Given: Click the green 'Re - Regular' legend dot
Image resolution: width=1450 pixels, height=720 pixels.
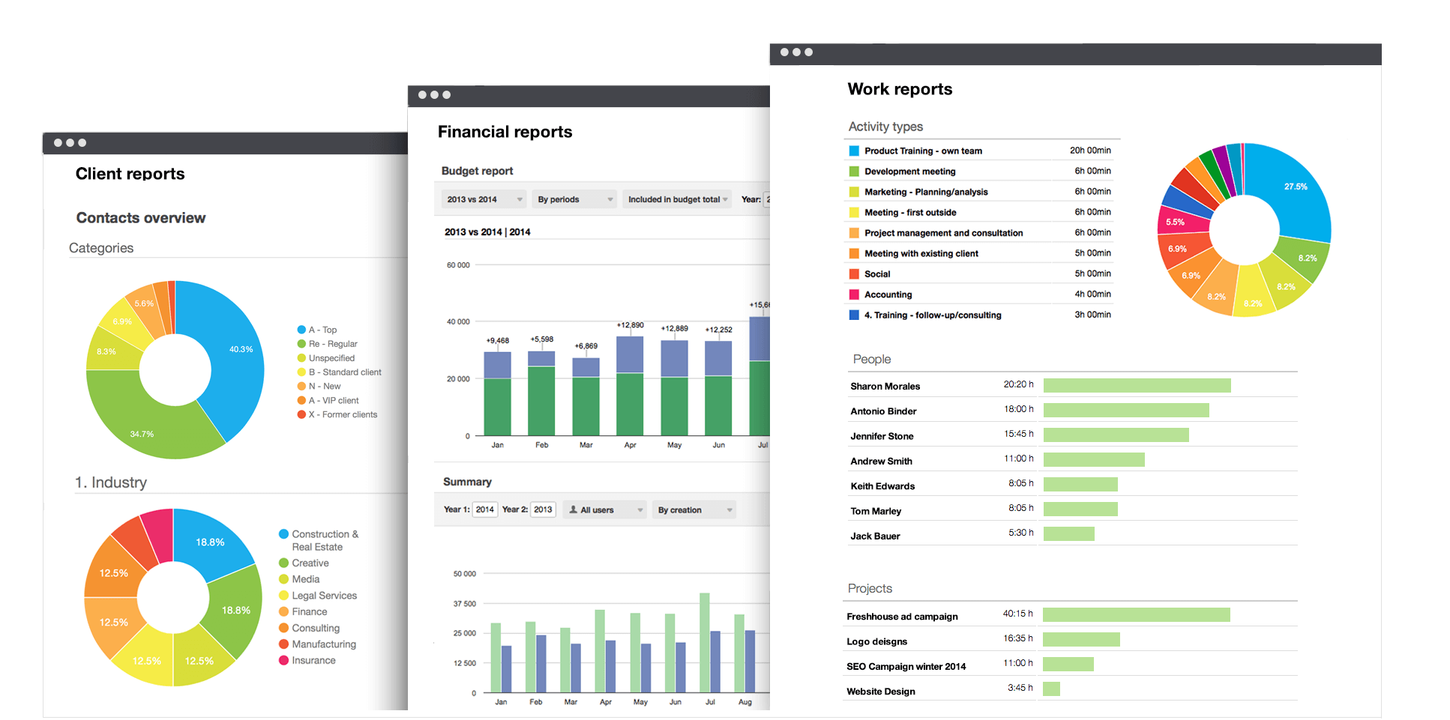Looking at the screenshot, I should tap(301, 344).
